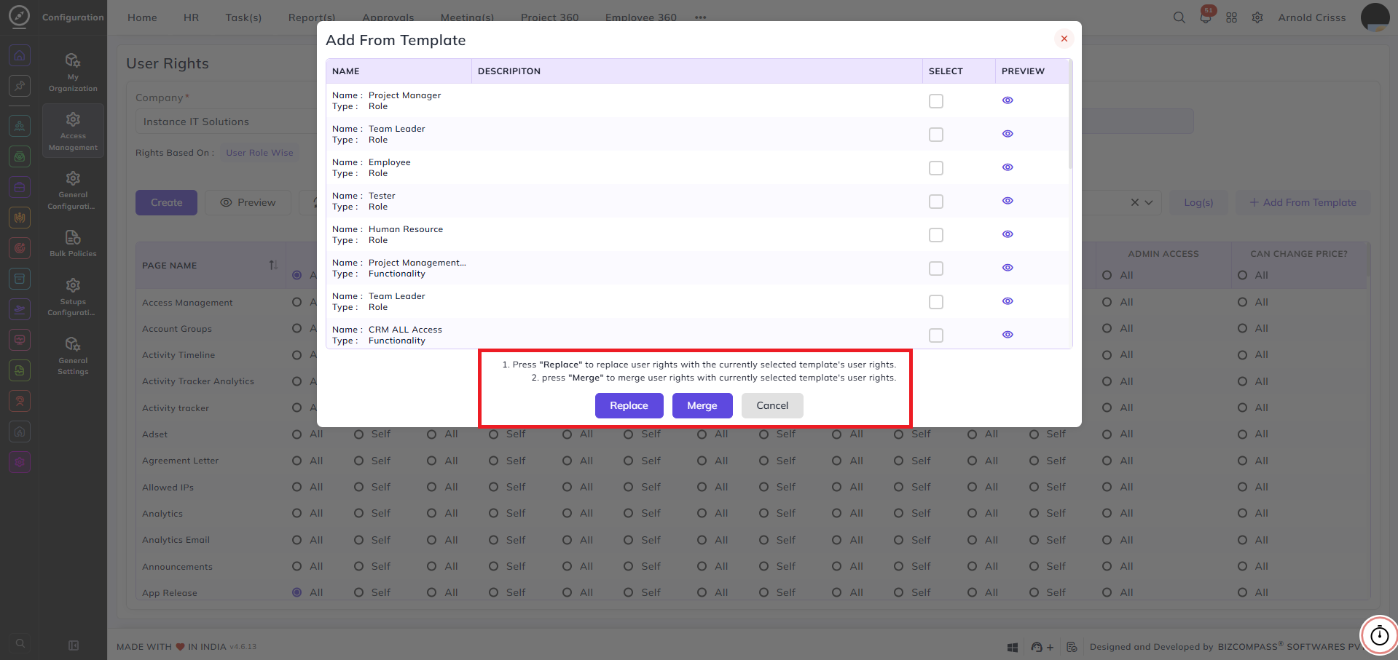Click the User Role Wise tag
Viewport: 1398px width, 660px height.
259,153
